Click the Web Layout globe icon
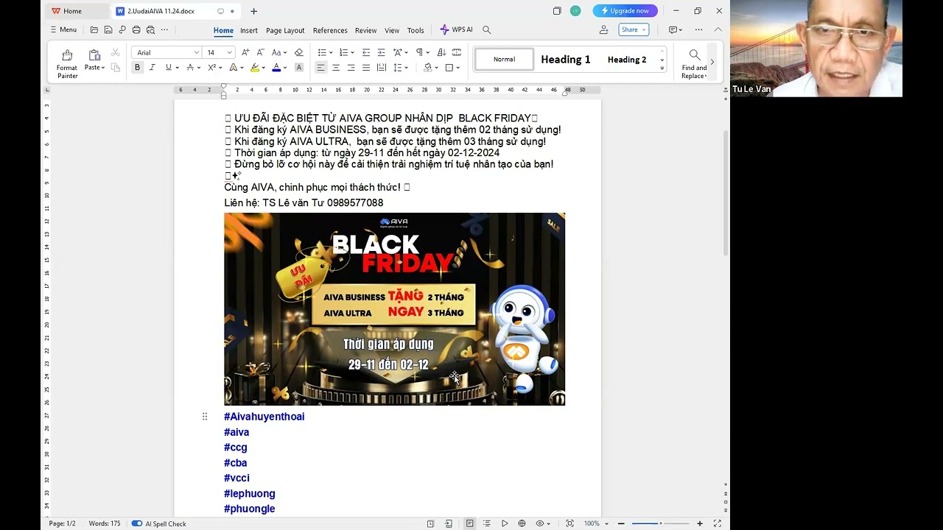The image size is (943, 530). click(522, 523)
